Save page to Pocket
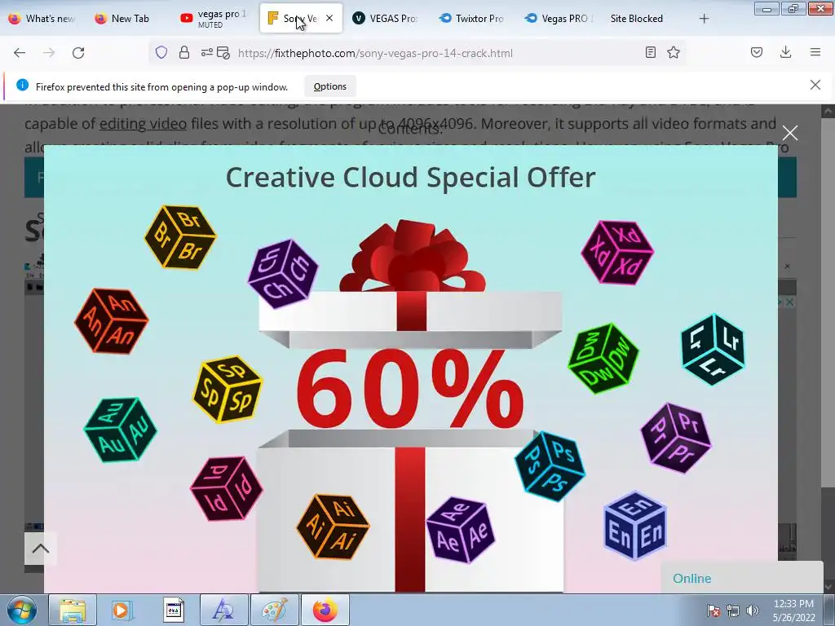Screen dimensions: 835x626 [757, 52]
